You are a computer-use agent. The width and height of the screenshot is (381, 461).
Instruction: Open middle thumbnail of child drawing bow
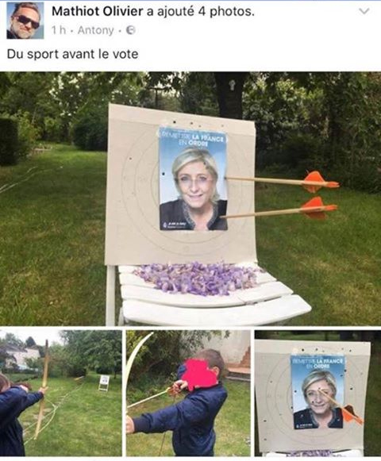(x=188, y=393)
